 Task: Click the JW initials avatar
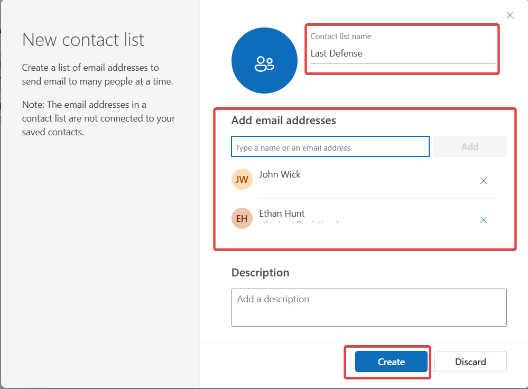click(242, 180)
